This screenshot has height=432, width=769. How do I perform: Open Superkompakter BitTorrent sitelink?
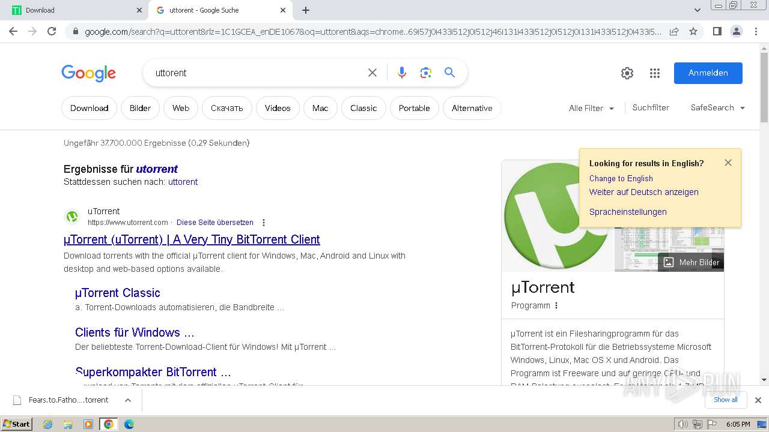coord(153,372)
